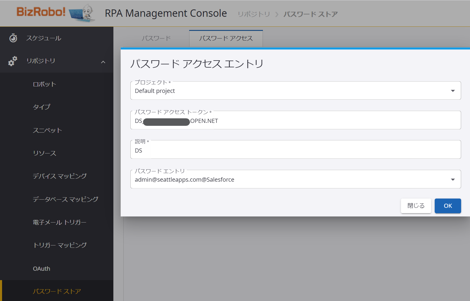
Task: Click into the 説明 input field
Action: tap(296, 150)
